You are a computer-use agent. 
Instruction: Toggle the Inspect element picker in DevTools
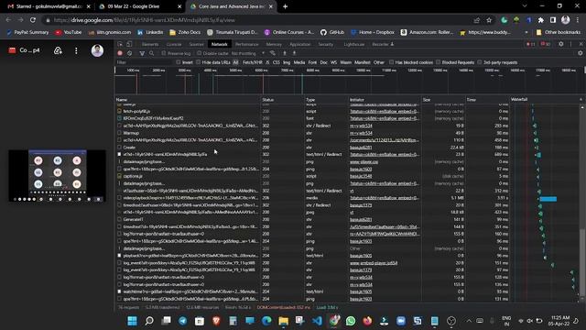120,44
